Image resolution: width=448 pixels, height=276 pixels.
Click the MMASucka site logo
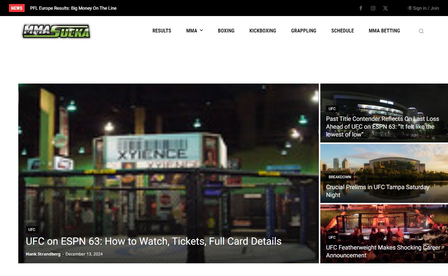pos(56,31)
